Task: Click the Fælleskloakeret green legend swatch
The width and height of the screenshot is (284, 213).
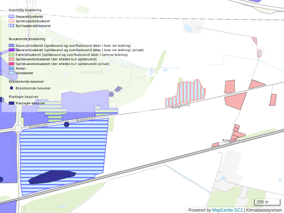Action: tap(11, 55)
